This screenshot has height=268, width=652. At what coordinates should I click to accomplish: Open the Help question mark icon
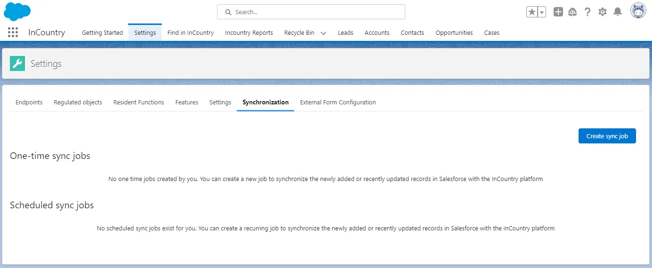tap(588, 12)
